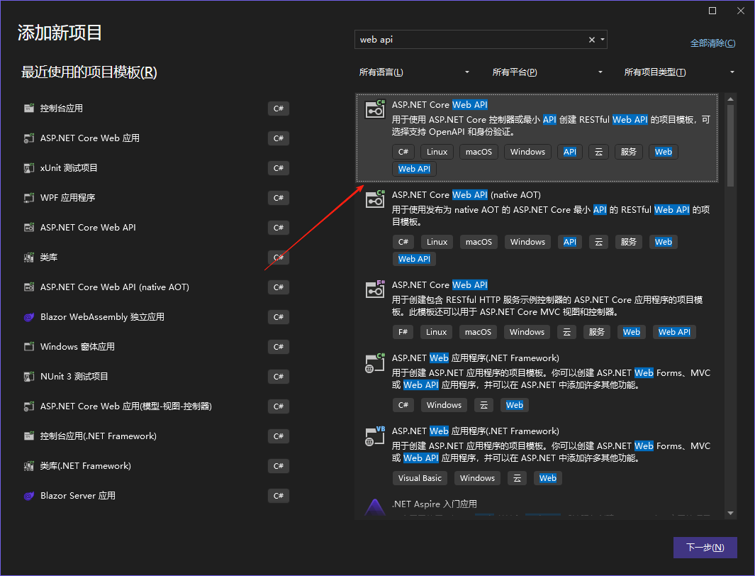Click the ASP.NET Core Web API (native AOT) result icon
The height and width of the screenshot is (576, 755).
pyautogui.click(x=375, y=199)
